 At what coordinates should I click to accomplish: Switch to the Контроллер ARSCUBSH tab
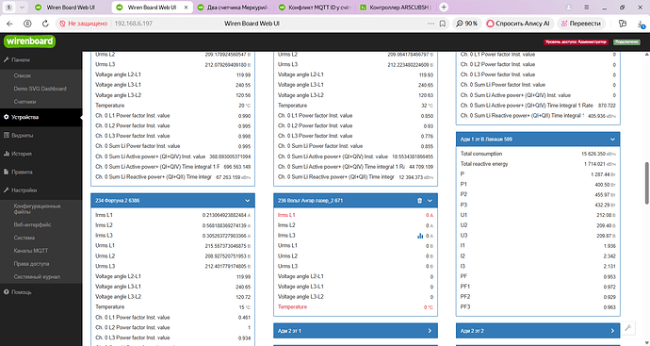(x=396, y=8)
